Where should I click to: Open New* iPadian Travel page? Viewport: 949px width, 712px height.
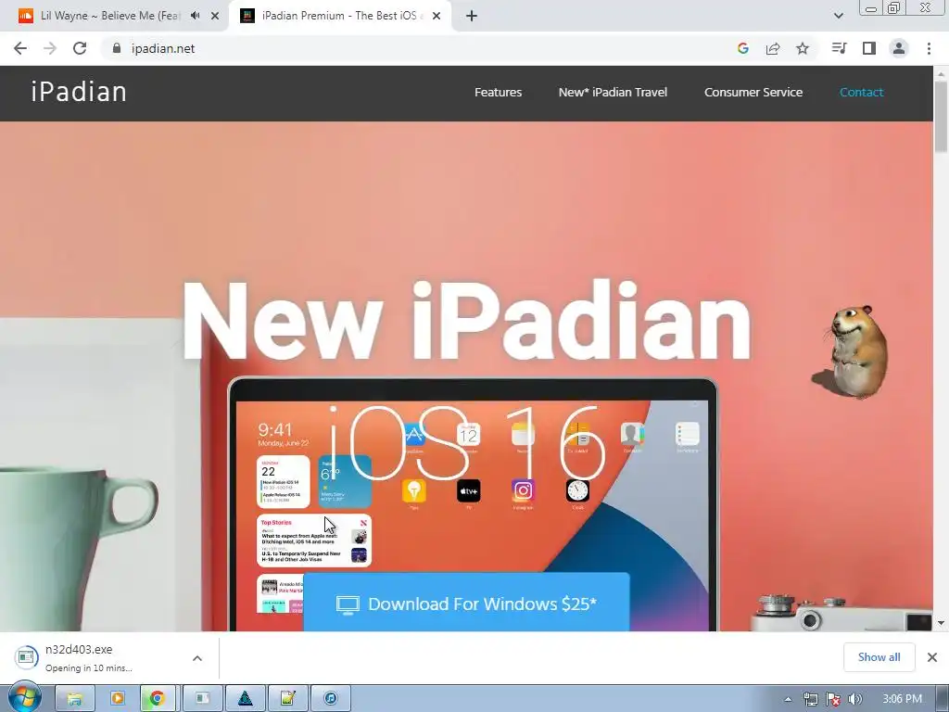point(613,92)
